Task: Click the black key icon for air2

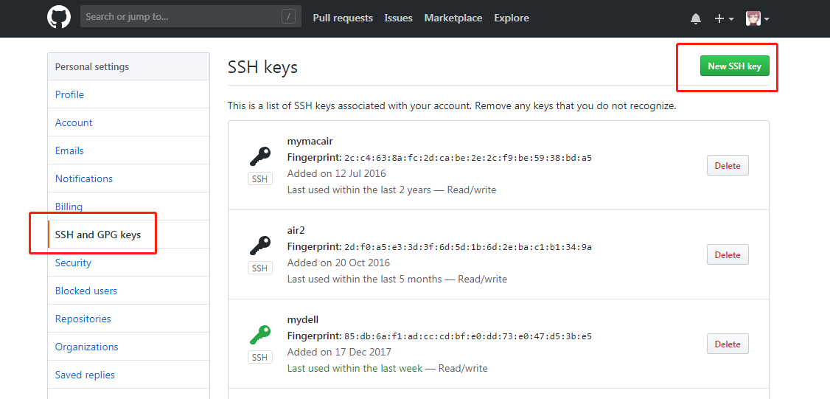Action: [x=259, y=246]
